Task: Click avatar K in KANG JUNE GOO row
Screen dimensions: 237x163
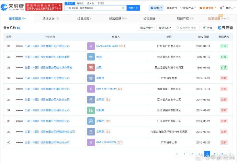Action: [x=91, y=46]
